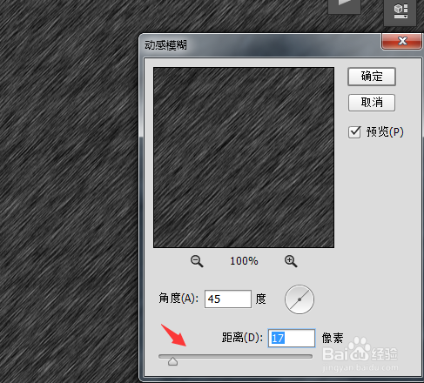The image size is (424, 383).
Task: Click the 角度(A) angle input field
Action: click(228, 299)
